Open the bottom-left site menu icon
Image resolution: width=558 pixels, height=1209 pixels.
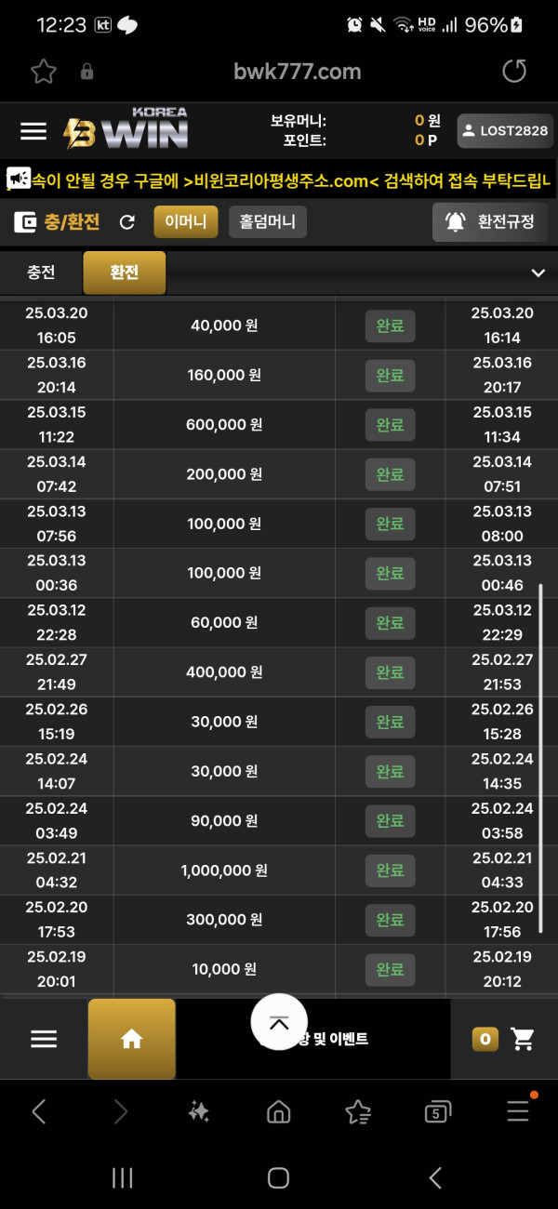click(x=44, y=1039)
